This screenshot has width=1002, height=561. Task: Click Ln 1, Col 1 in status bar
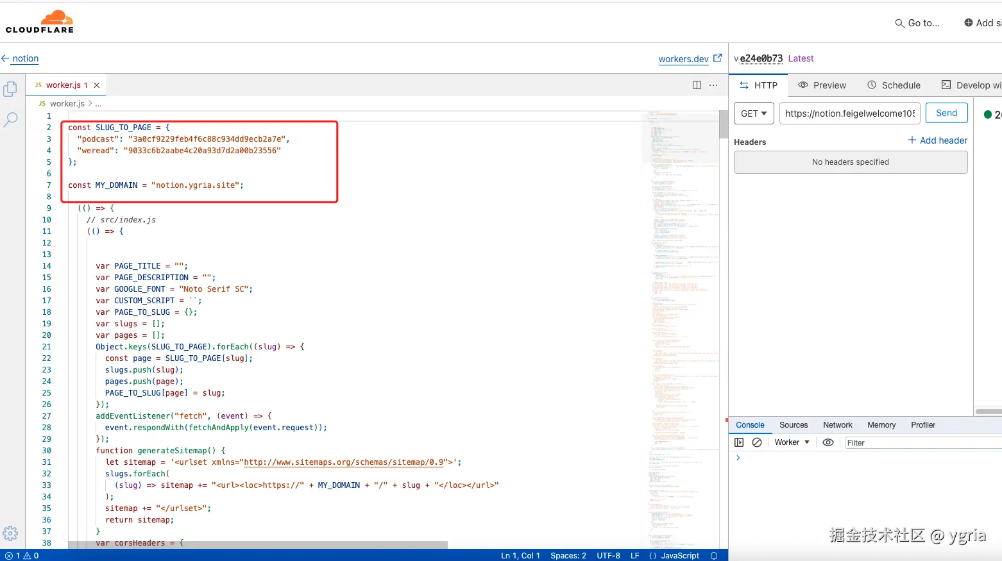pyautogui.click(x=520, y=556)
